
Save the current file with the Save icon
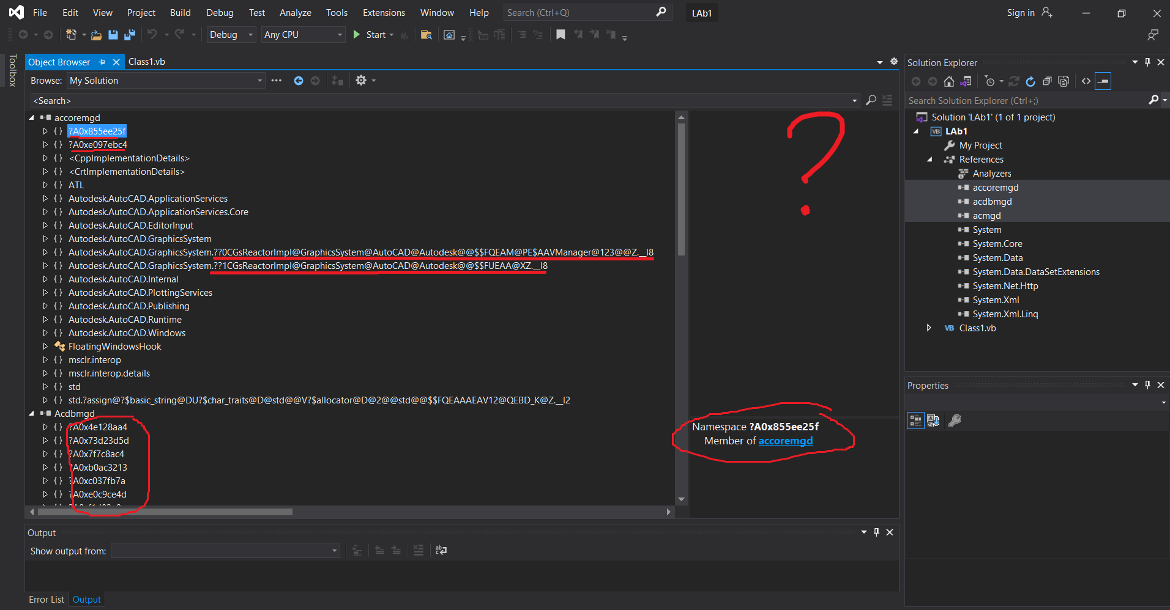(x=113, y=35)
